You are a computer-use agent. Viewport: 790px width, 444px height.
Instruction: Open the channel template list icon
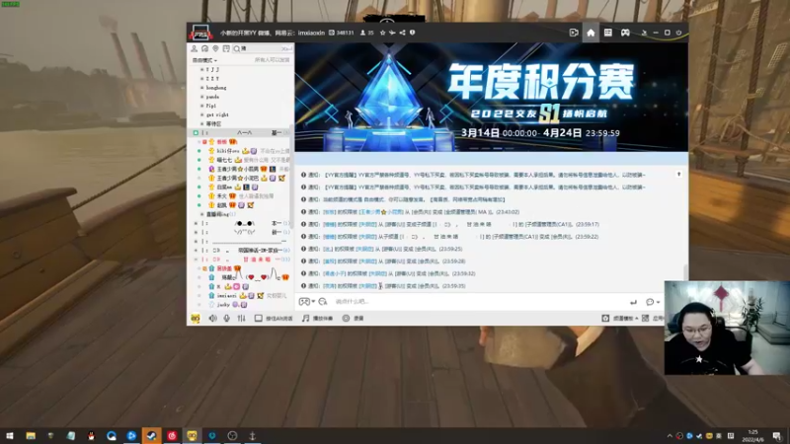click(608, 33)
